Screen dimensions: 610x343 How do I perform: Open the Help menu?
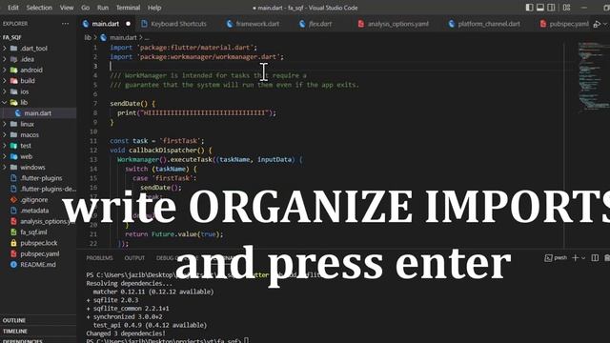(x=154, y=8)
